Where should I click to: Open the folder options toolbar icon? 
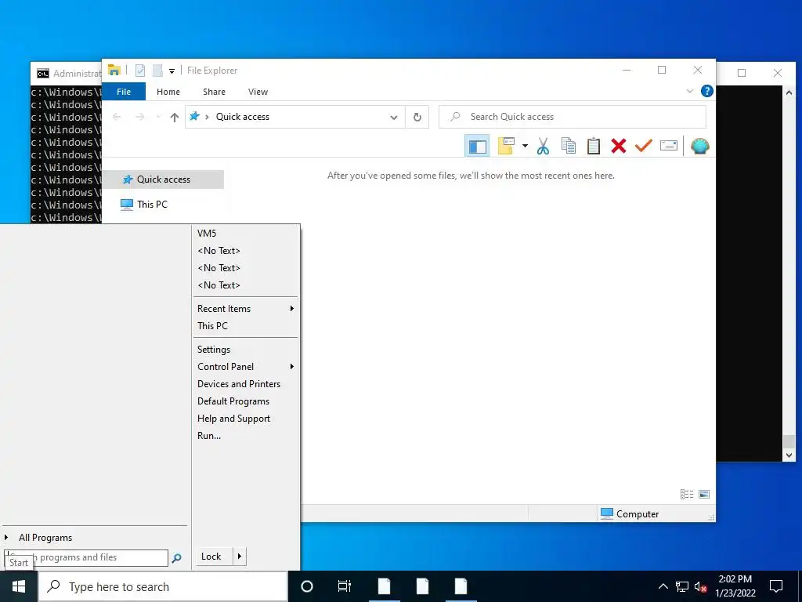(506, 146)
